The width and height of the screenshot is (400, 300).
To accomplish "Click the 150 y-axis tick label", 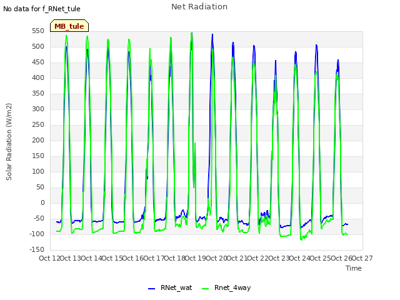I will [x=38, y=156].
